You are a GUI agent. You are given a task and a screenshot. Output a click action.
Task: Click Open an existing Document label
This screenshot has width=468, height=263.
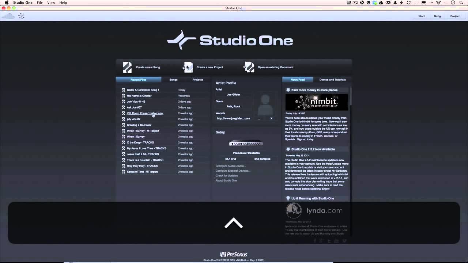coord(276,67)
